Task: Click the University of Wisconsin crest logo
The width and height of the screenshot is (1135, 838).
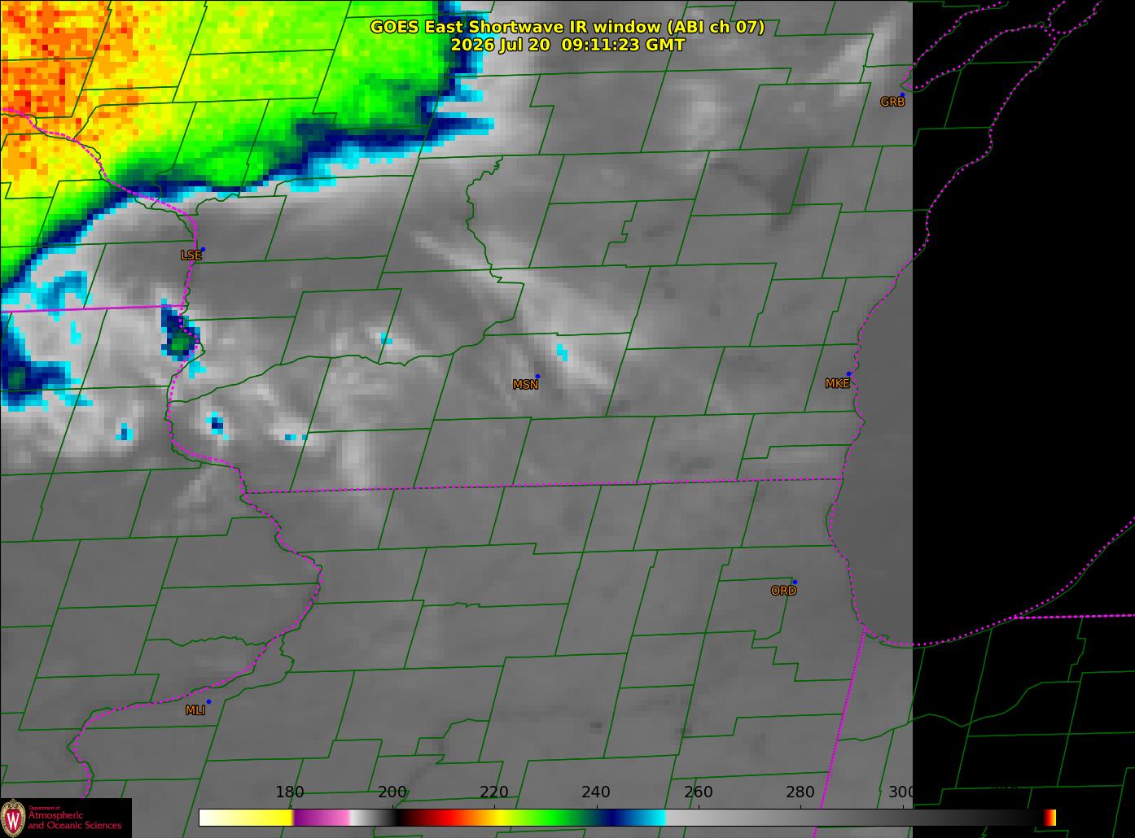Action: point(14,818)
